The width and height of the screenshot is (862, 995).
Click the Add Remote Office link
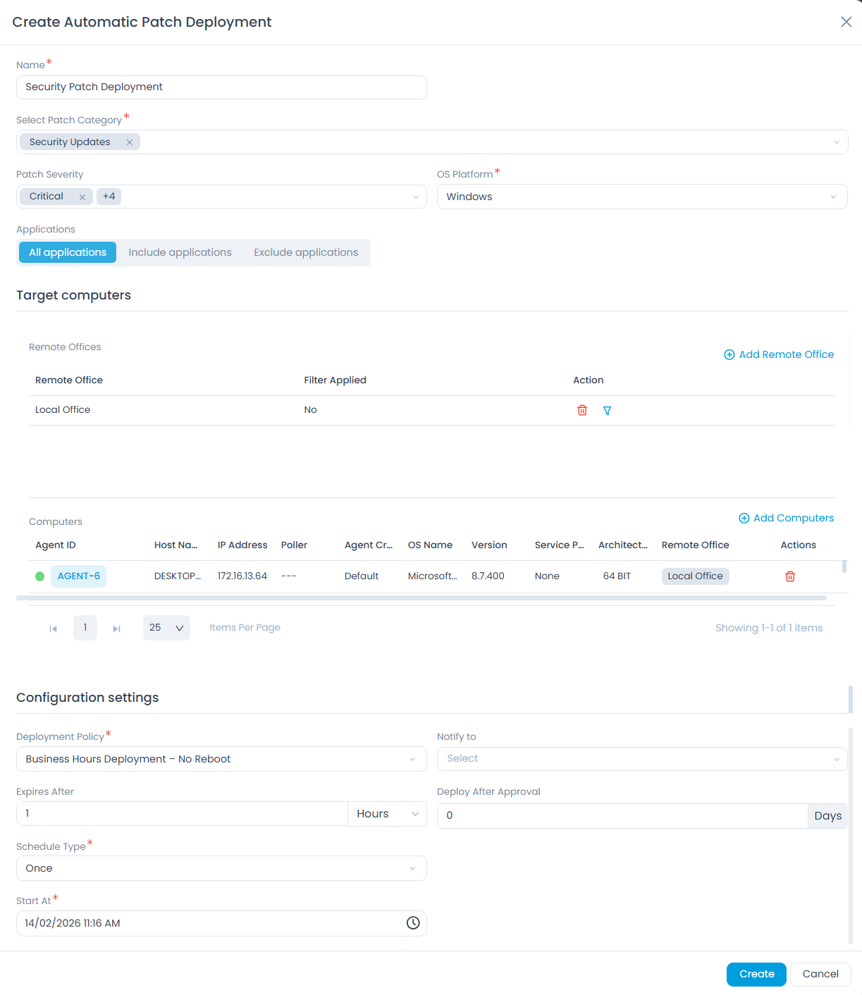click(779, 354)
